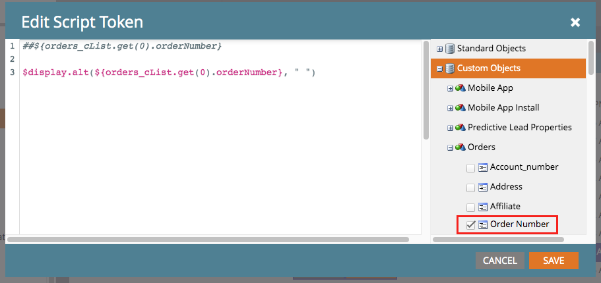Click the Address field icon
This screenshot has height=283, width=601.
point(483,188)
